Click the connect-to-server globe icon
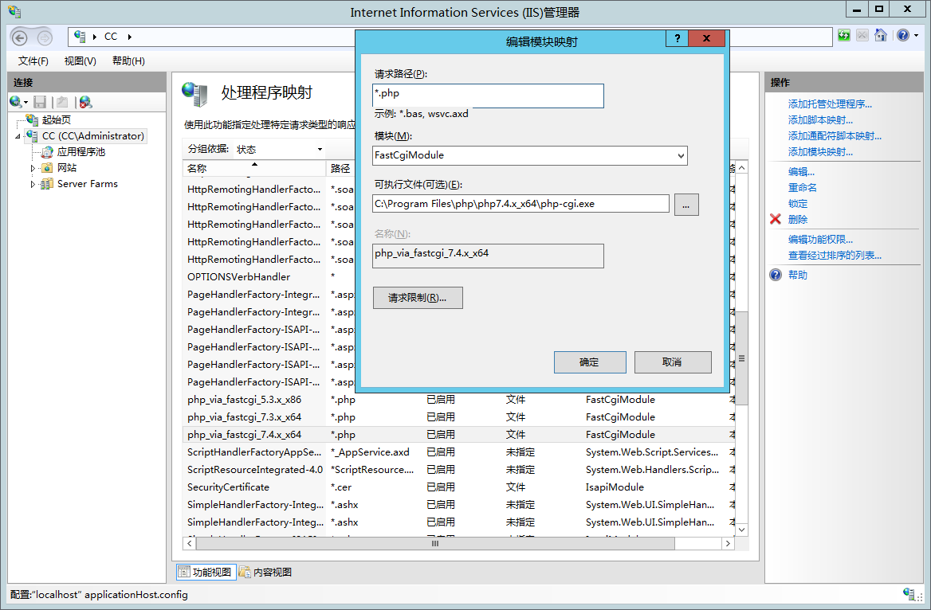Viewport: 931px width, 610px height. [15, 102]
